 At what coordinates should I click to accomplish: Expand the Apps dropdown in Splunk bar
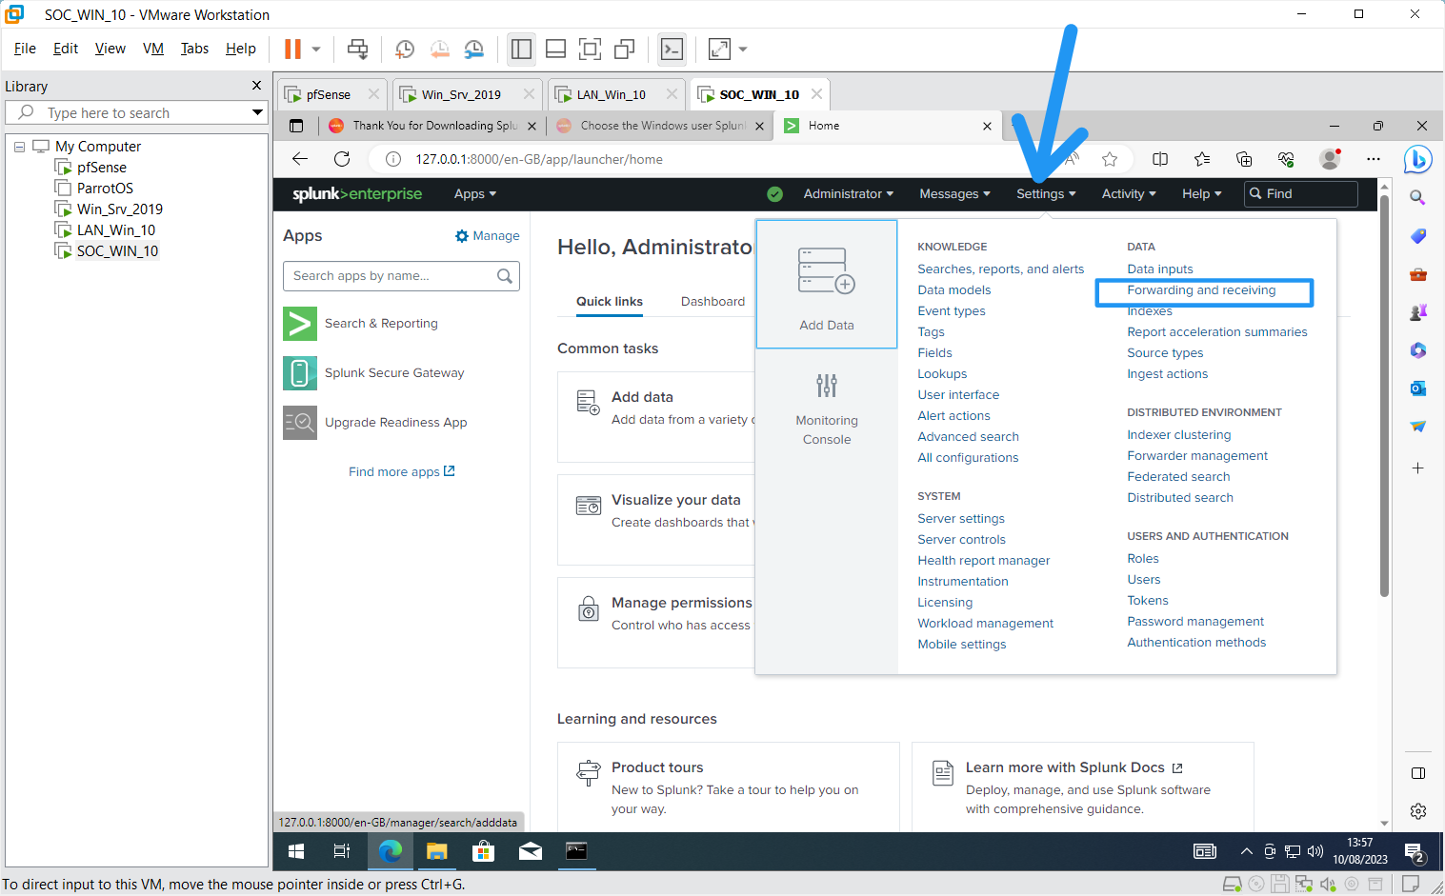point(475,194)
